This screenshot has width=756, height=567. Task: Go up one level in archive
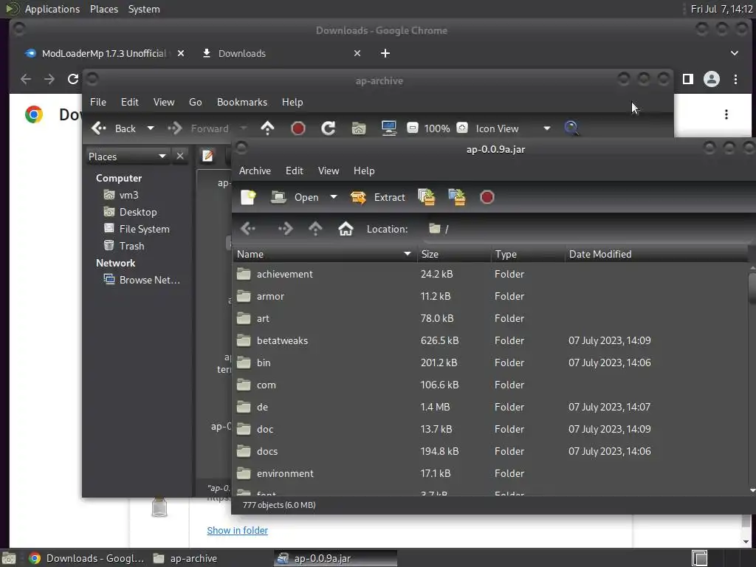point(315,229)
